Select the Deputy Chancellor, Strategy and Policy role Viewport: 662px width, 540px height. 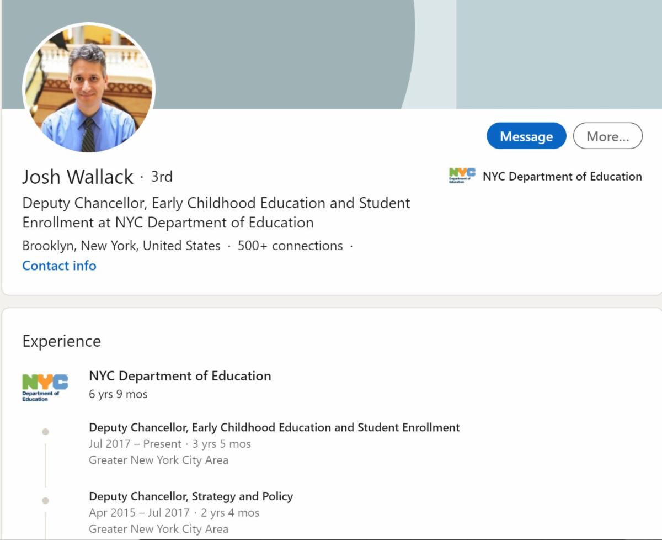point(191,496)
